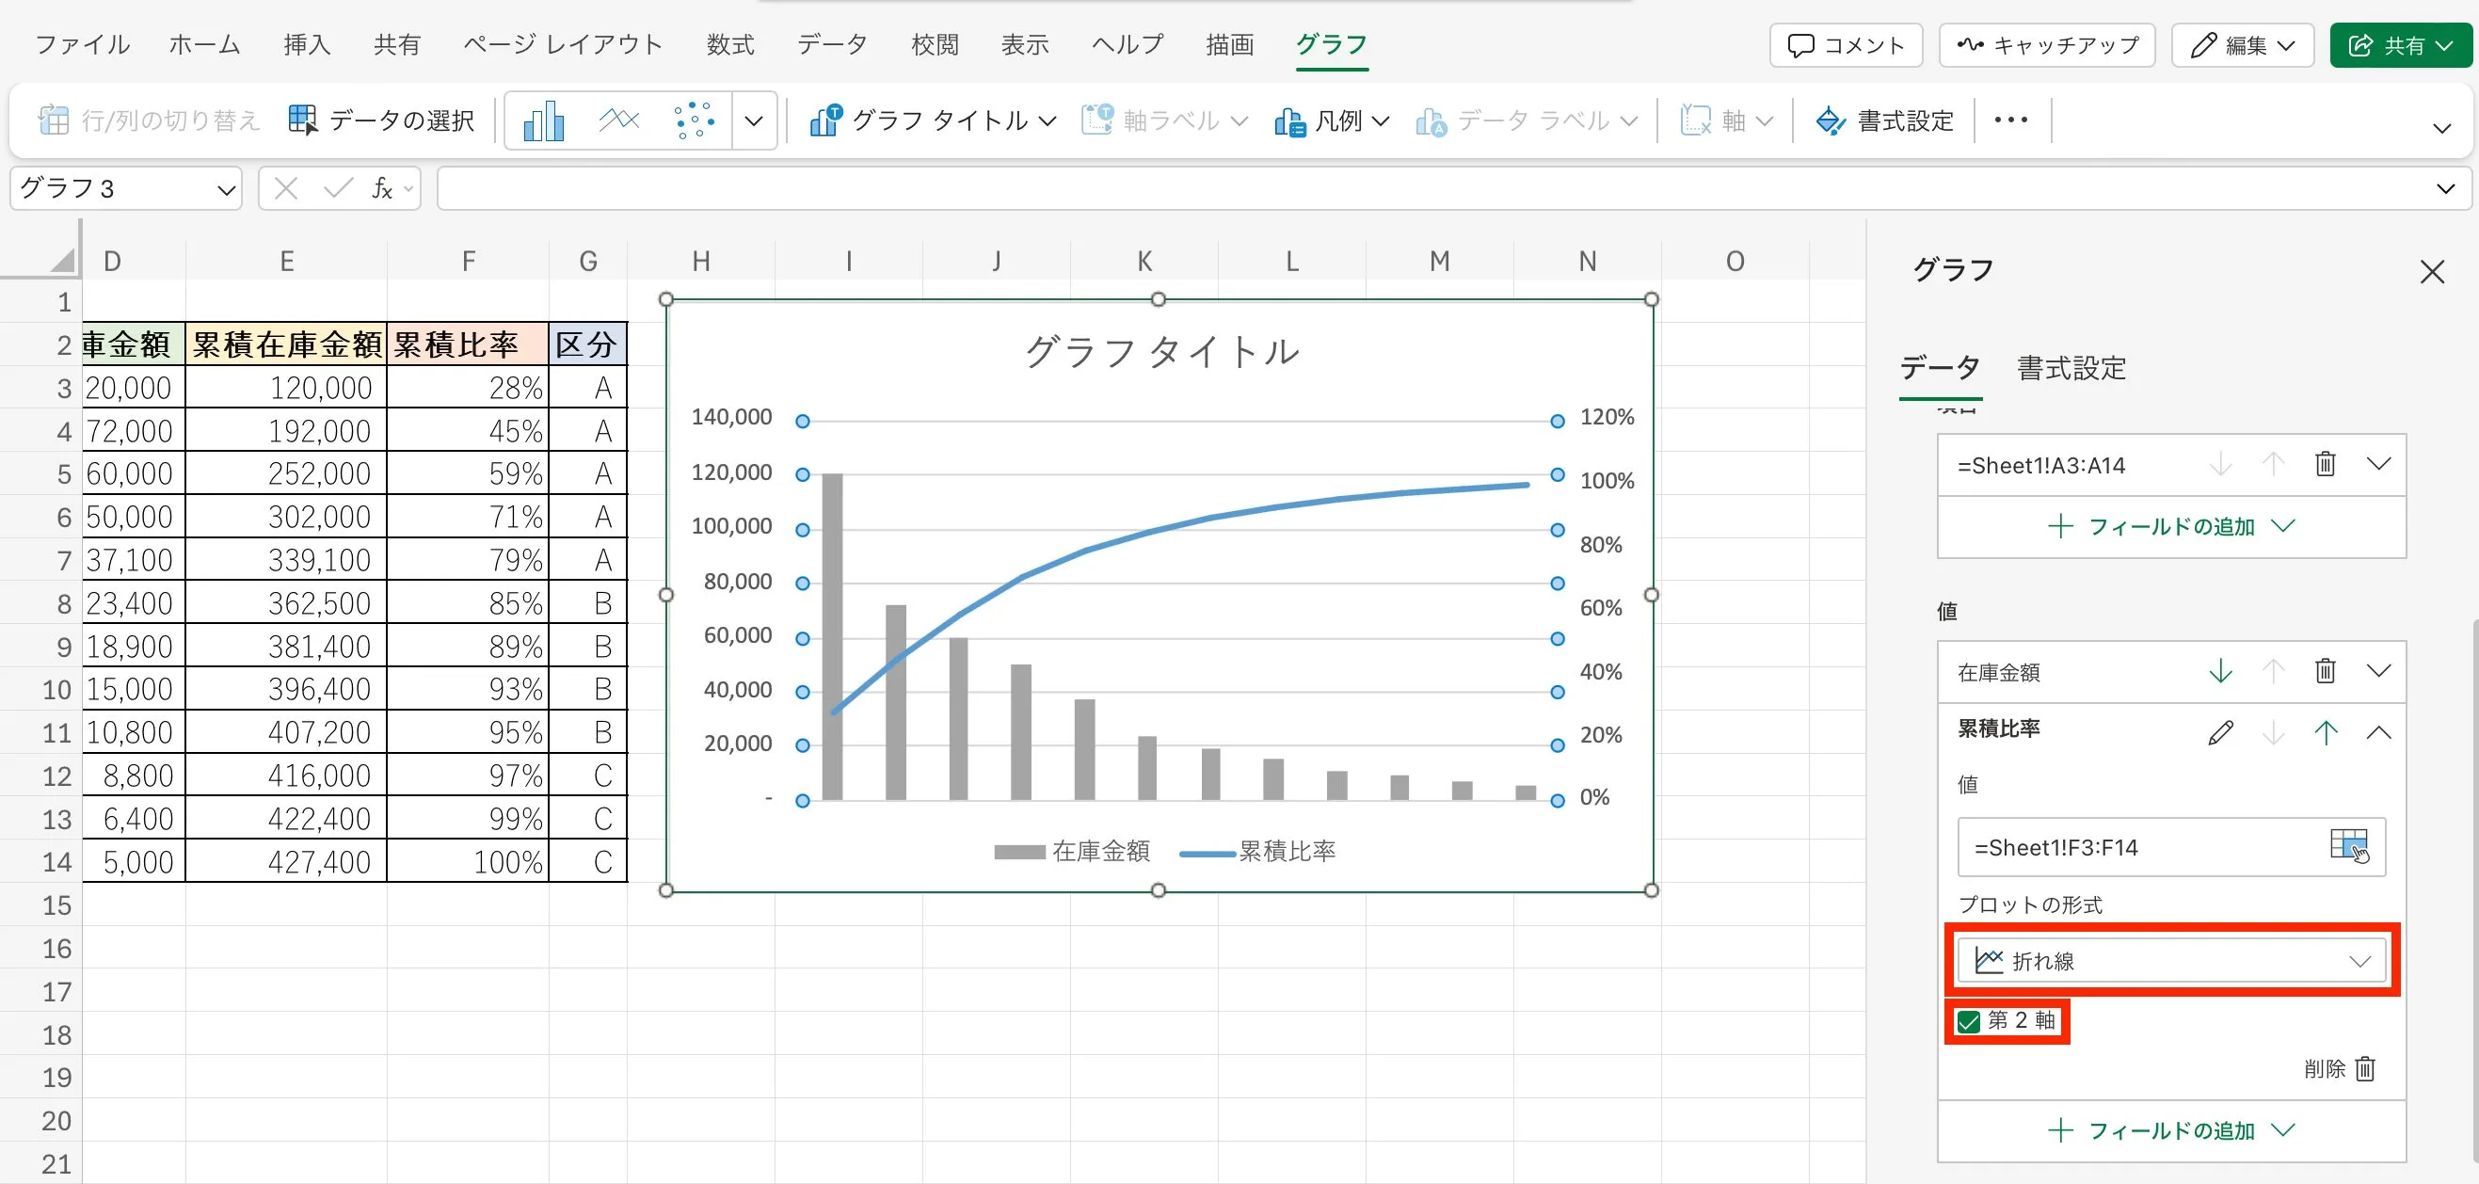Viewport: 2479px width, 1184px height.
Task: Click the range picker icon in =Sheet1!F3:F14 field
Action: pyautogui.click(x=2349, y=846)
